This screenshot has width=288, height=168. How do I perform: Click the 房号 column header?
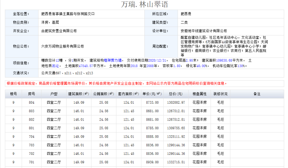pyautogui.click(x=32, y=94)
